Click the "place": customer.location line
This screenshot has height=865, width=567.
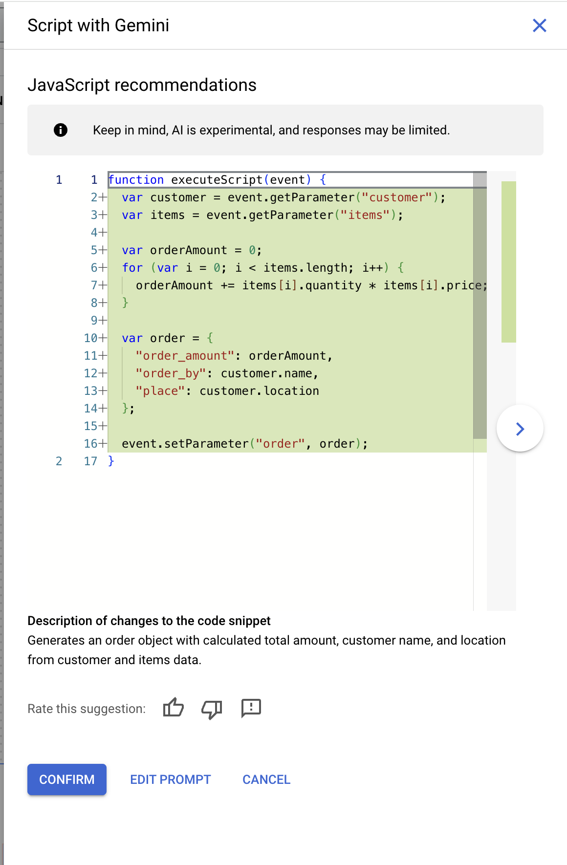click(227, 391)
